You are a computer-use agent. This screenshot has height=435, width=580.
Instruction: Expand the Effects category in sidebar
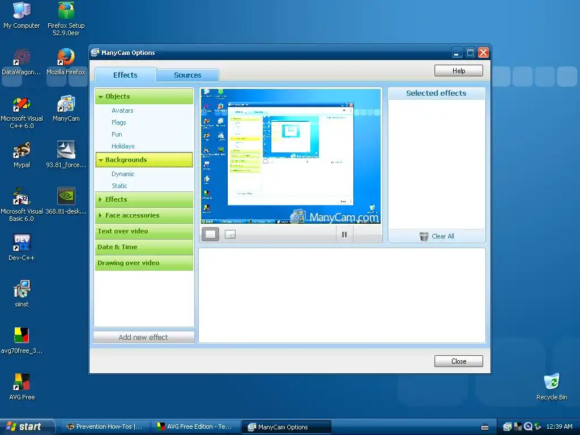144,199
